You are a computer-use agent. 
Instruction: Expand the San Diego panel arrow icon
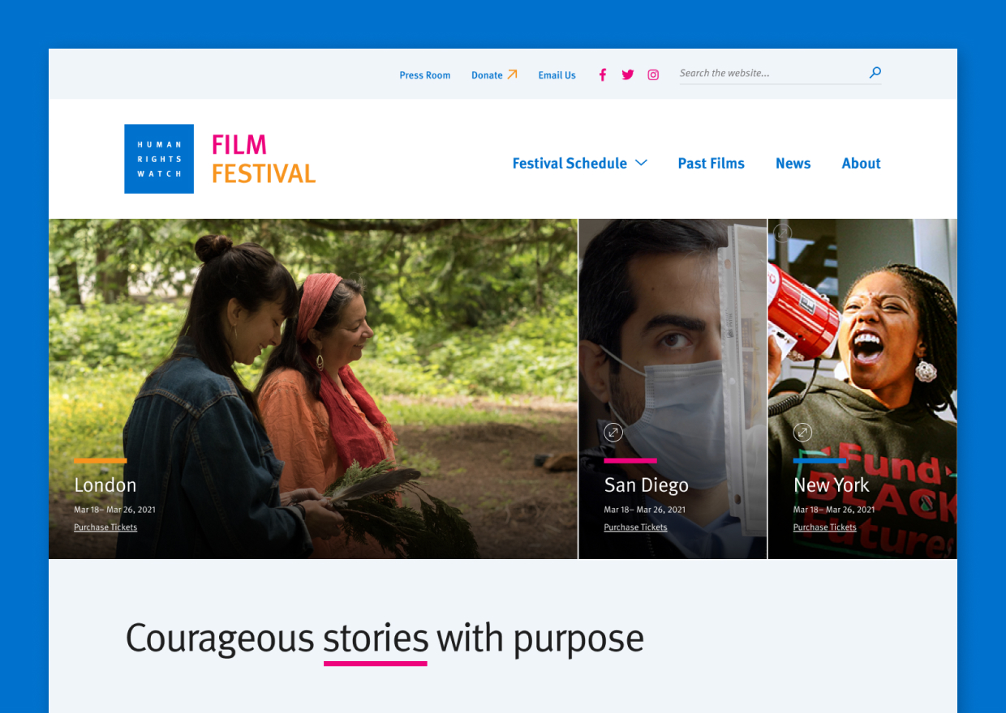coord(613,432)
